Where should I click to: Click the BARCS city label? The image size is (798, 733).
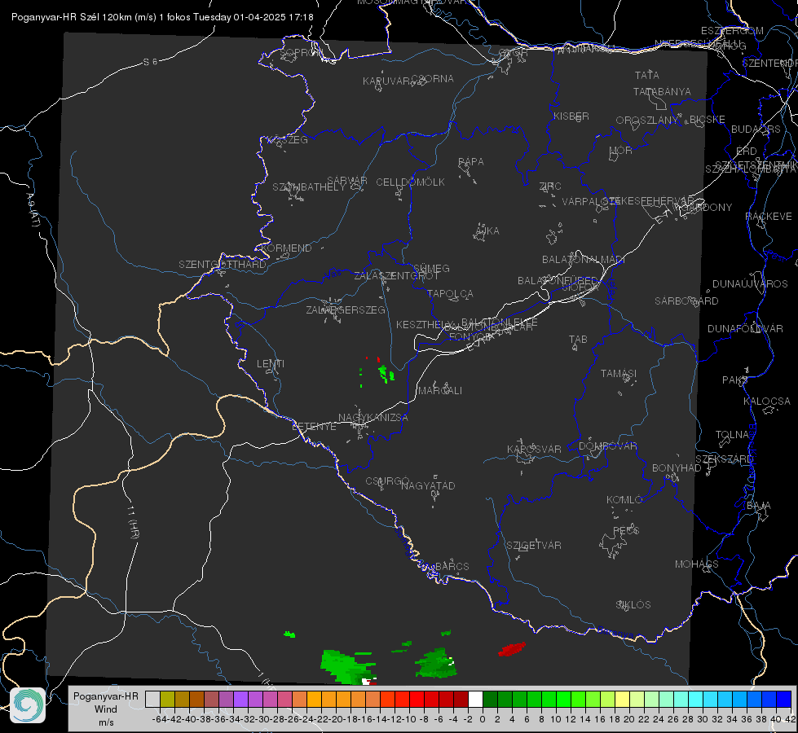click(452, 566)
